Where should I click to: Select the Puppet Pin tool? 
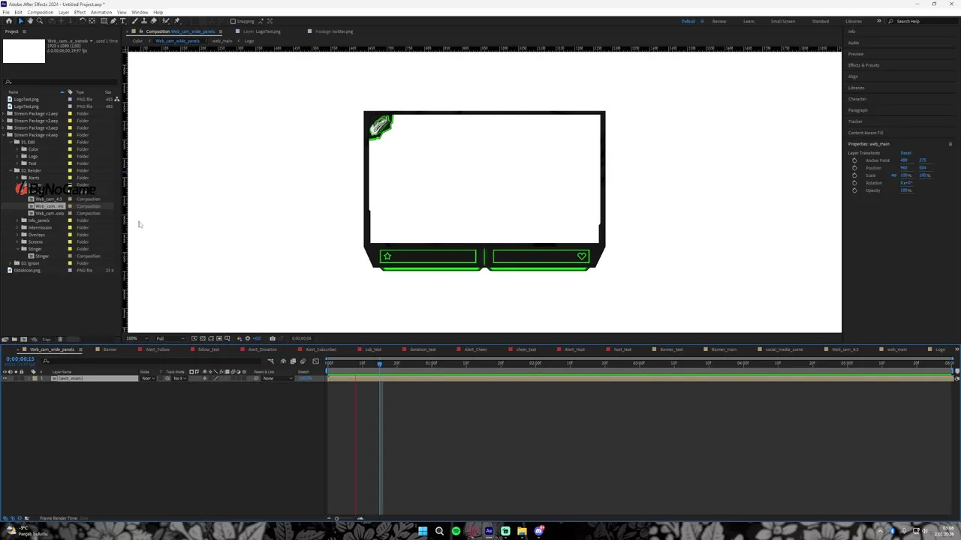coord(176,21)
